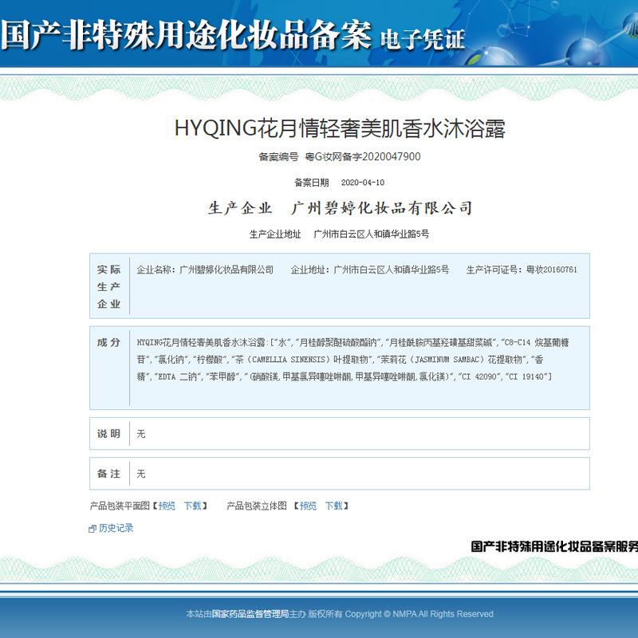Select the 成分 row label
This screenshot has width=638, height=638.
pos(109,342)
